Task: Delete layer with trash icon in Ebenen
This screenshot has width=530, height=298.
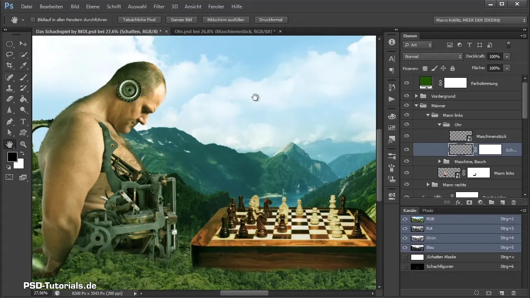Action: [x=513, y=202]
